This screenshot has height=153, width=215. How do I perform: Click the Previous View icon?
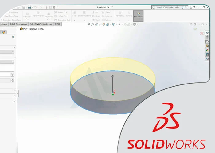[x=96, y=24]
